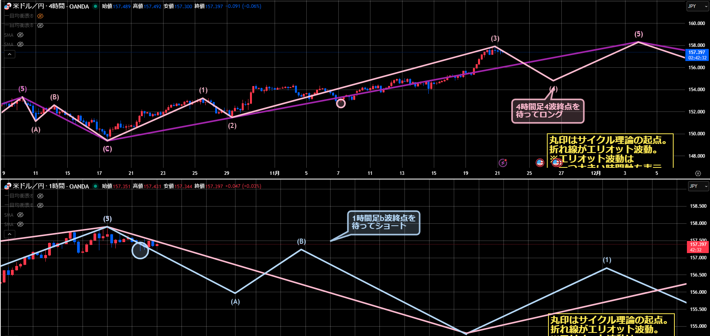Click the 米ドル/円 4時間 symbol title
710x336 pixels.
click(51, 6)
